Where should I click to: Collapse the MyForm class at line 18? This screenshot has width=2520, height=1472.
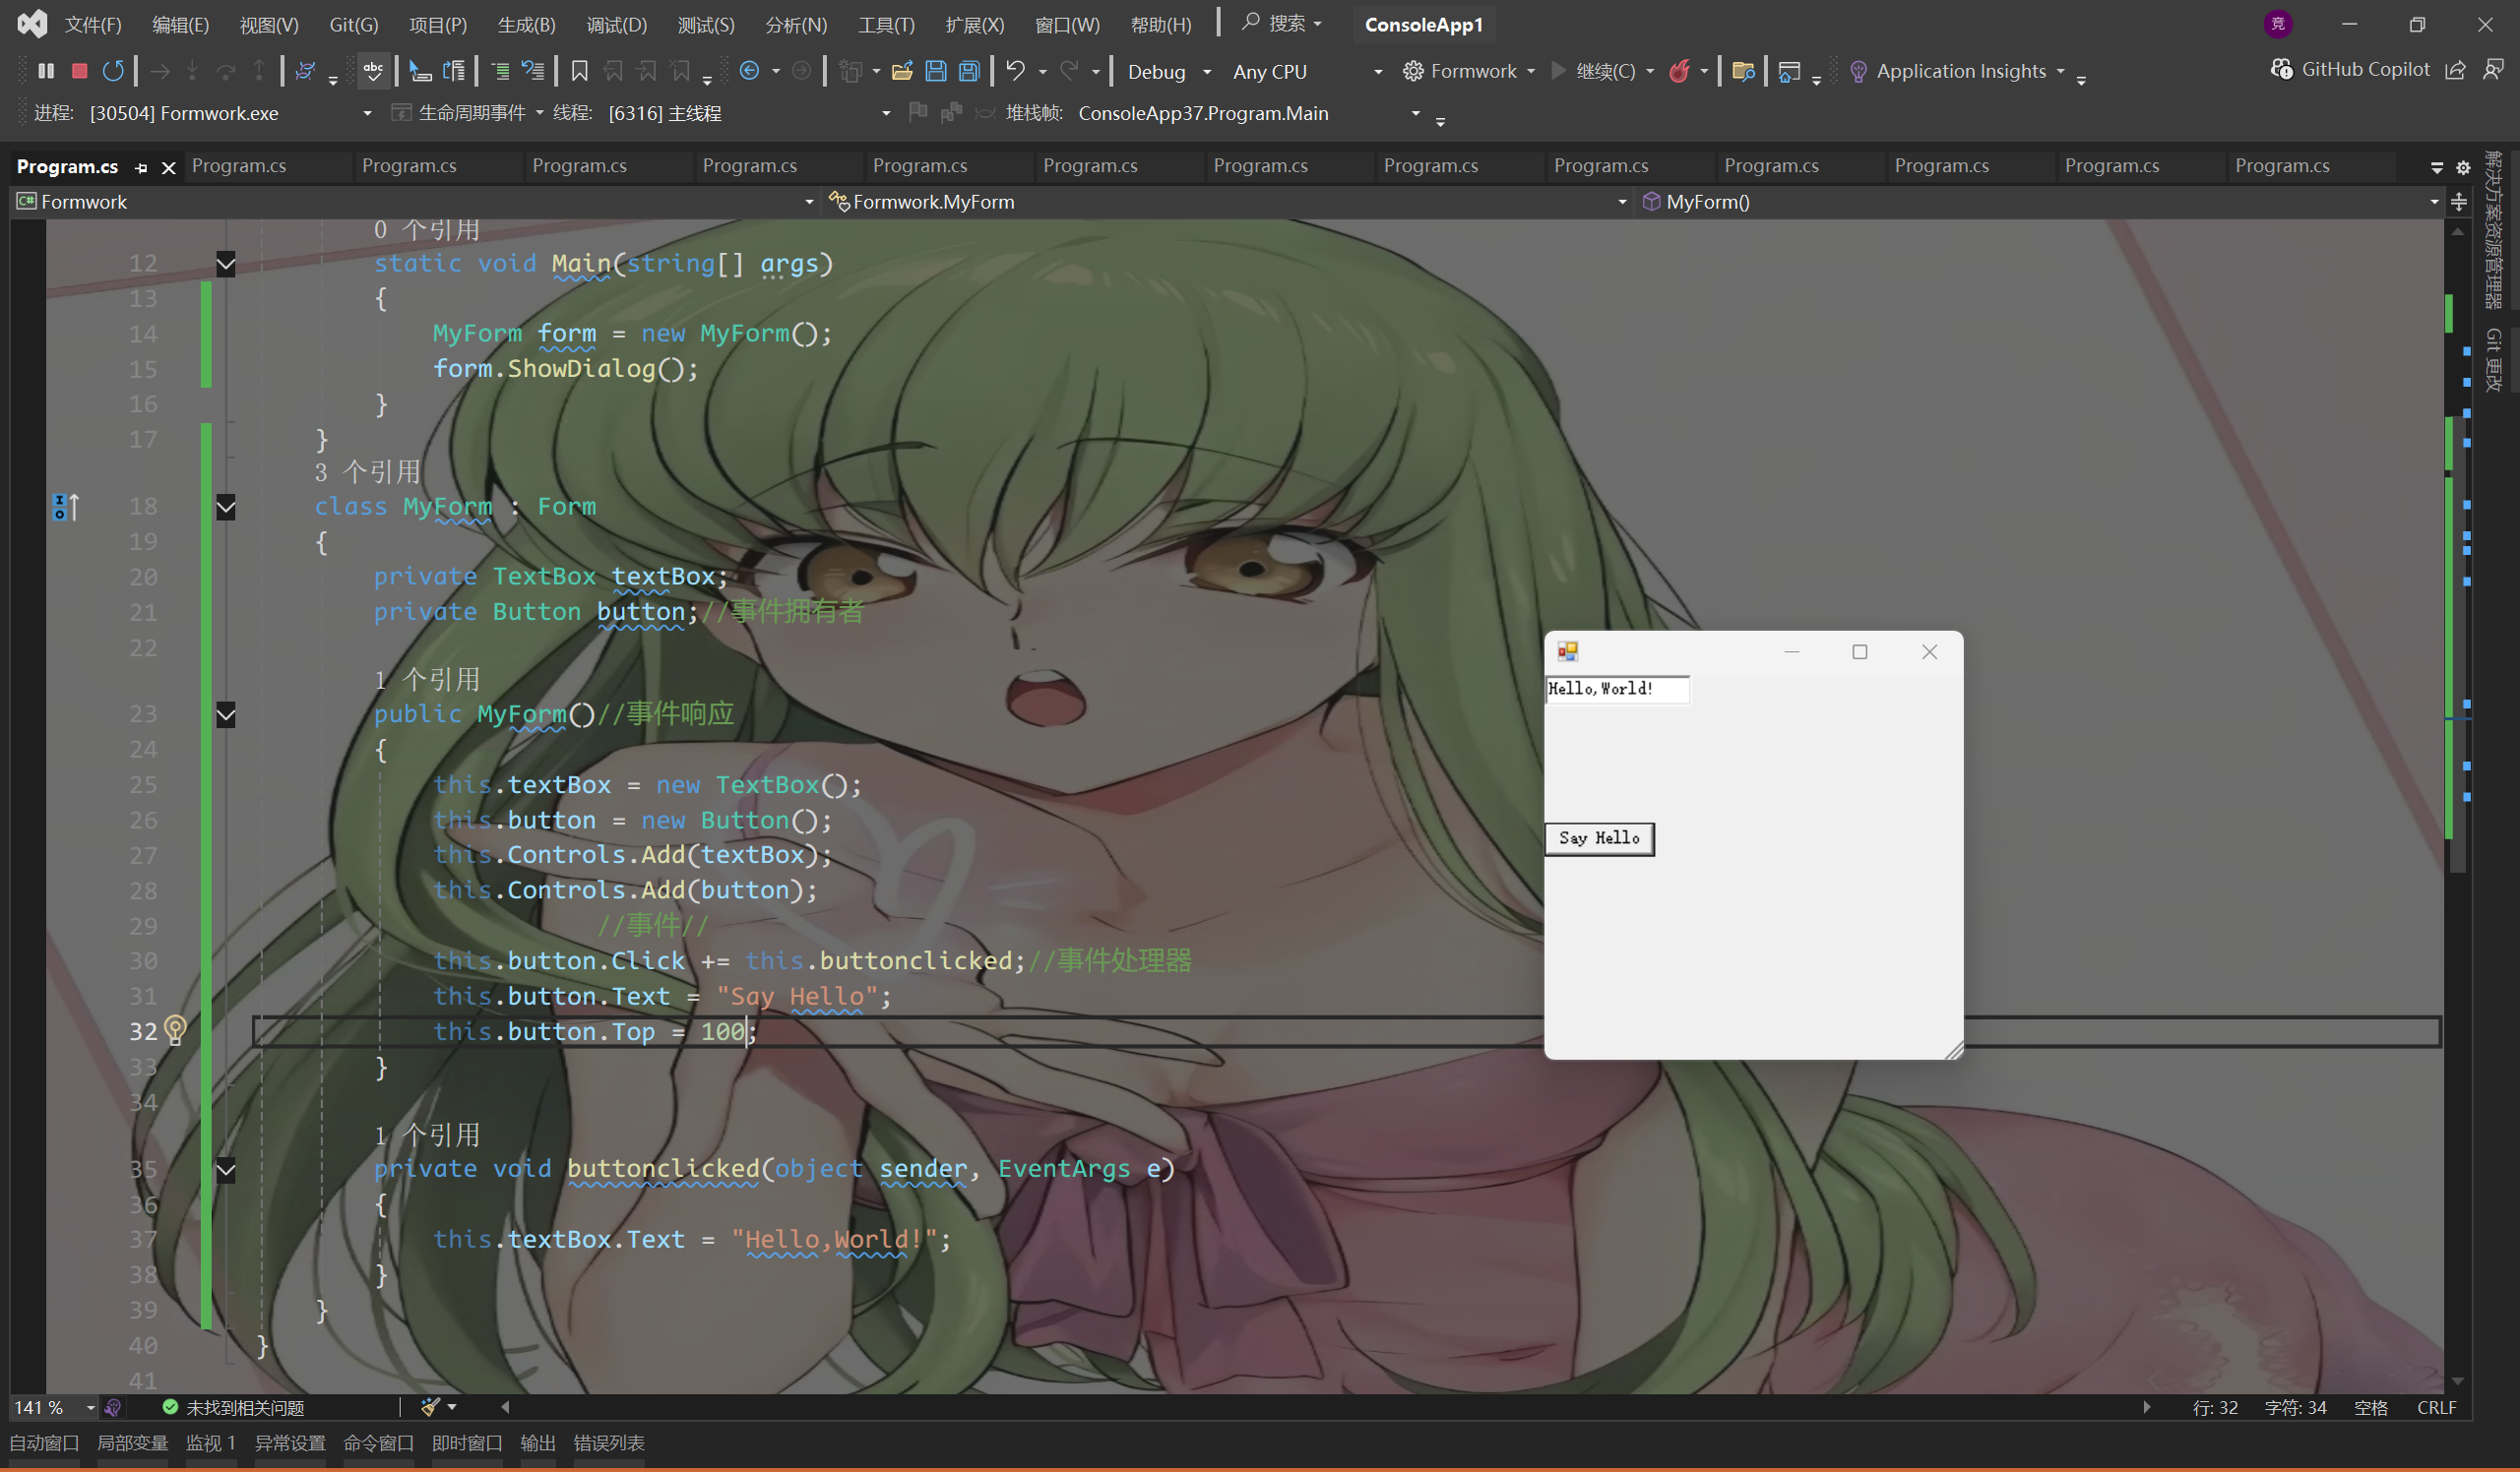click(226, 507)
